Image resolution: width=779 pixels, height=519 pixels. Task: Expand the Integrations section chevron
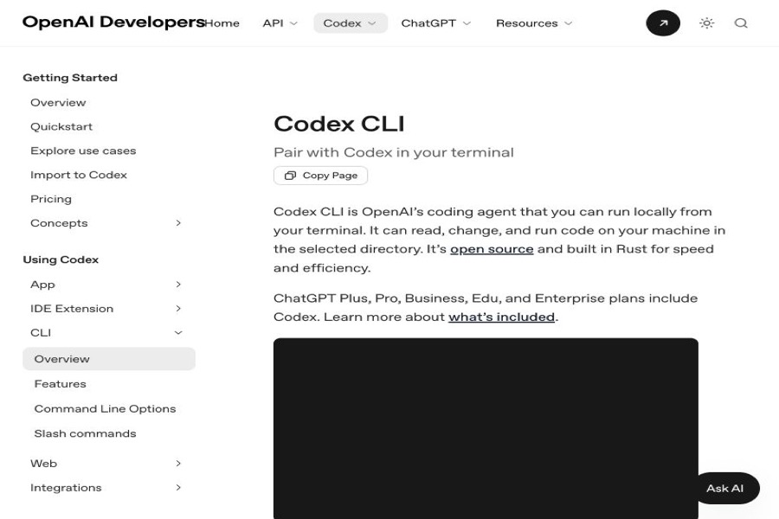pos(178,488)
